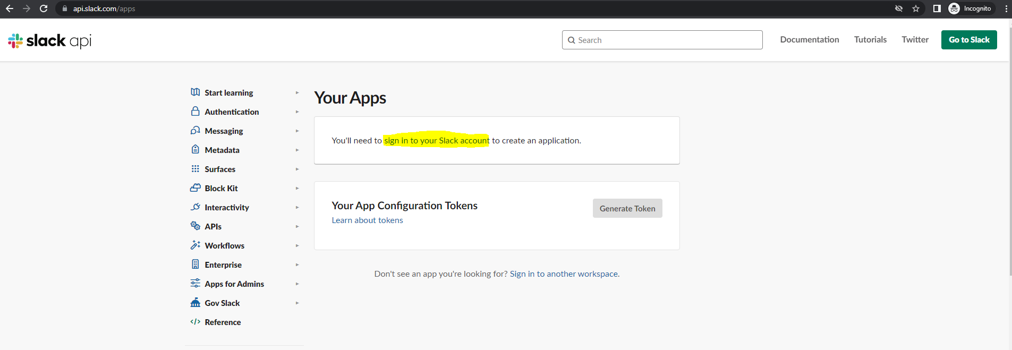Click Sign in to another workspace link

tap(564, 274)
